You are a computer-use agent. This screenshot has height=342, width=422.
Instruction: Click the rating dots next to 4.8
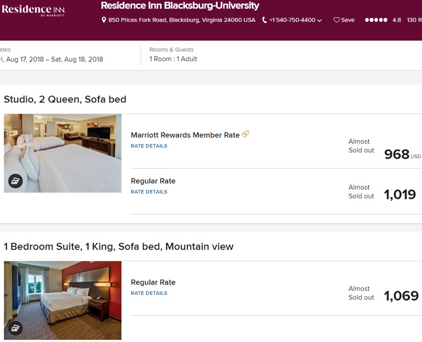click(376, 20)
